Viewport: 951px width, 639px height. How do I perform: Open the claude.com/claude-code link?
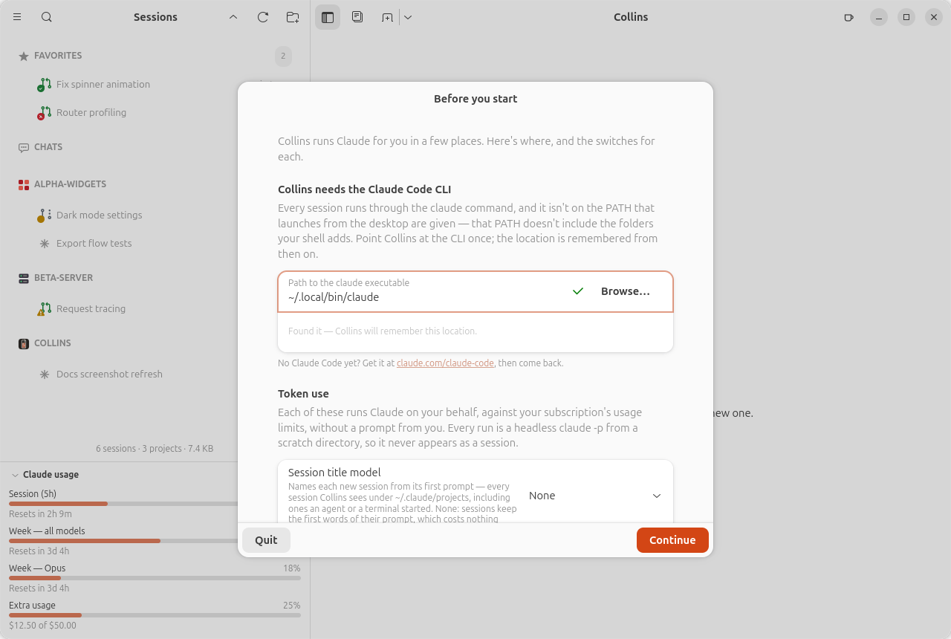(445, 363)
